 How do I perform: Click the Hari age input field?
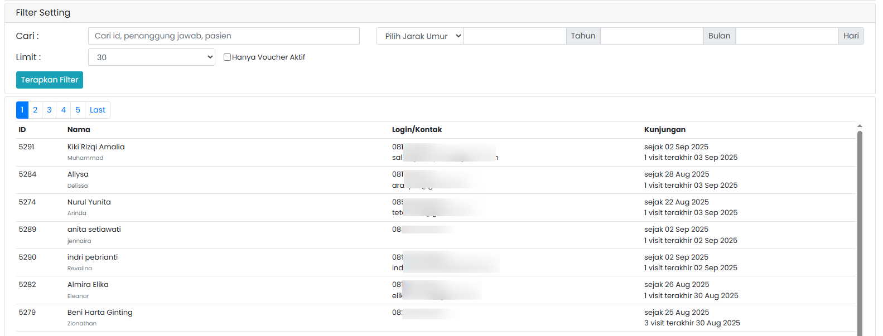click(x=787, y=36)
